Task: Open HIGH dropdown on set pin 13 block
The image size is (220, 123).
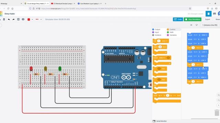Action: pos(204,35)
